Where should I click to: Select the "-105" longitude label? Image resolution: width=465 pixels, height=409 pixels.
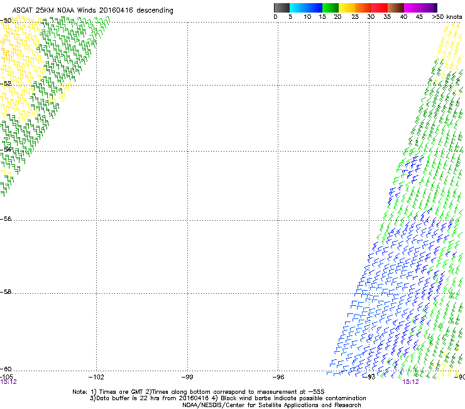tap(6, 377)
